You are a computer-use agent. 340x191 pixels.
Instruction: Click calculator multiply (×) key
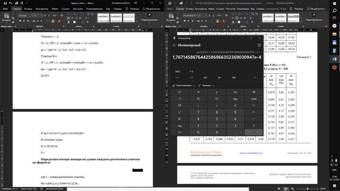click(254, 112)
